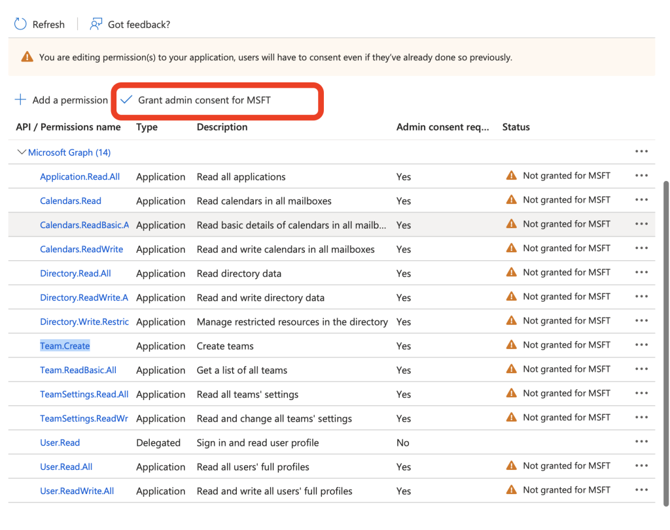
Task: Click the vertical scrollbar thumb
Action: pos(665,344)
